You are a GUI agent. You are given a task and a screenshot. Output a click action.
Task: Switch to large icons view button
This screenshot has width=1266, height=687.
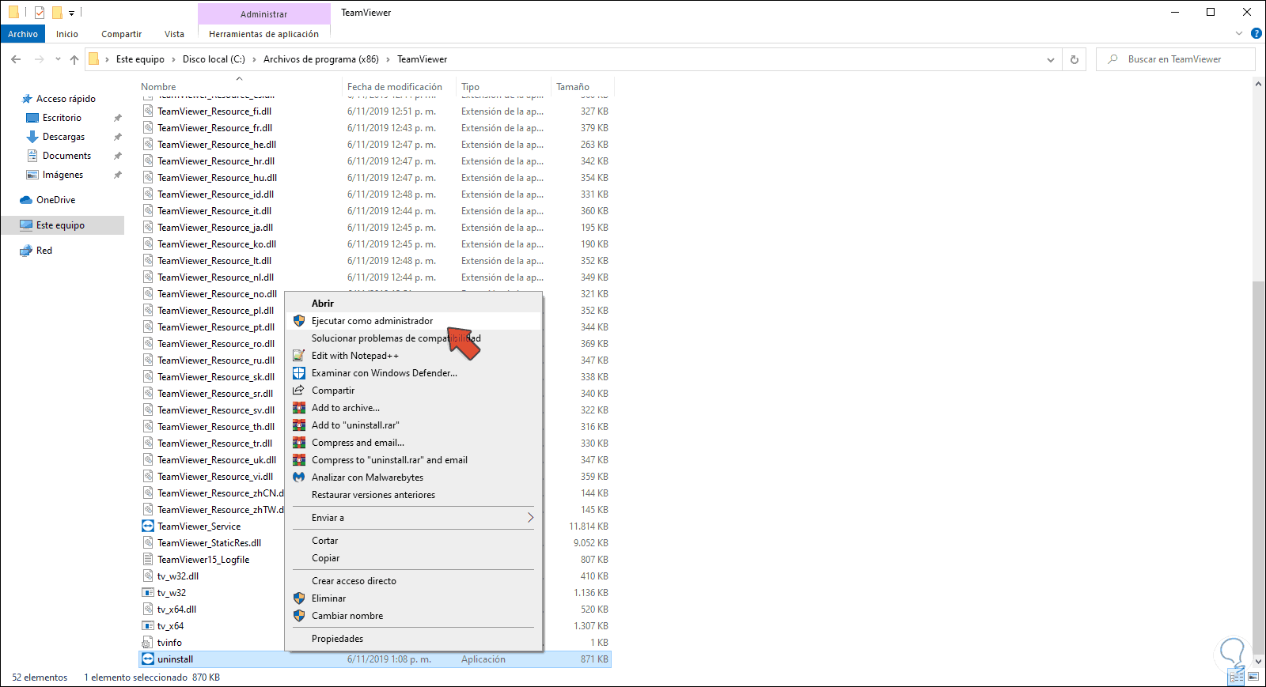point(1253,677)
